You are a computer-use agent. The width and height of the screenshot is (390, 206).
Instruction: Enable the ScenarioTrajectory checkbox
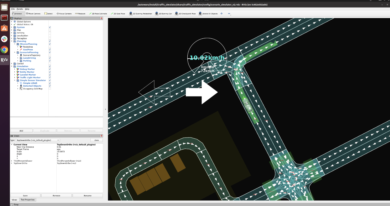click(50, 55)
